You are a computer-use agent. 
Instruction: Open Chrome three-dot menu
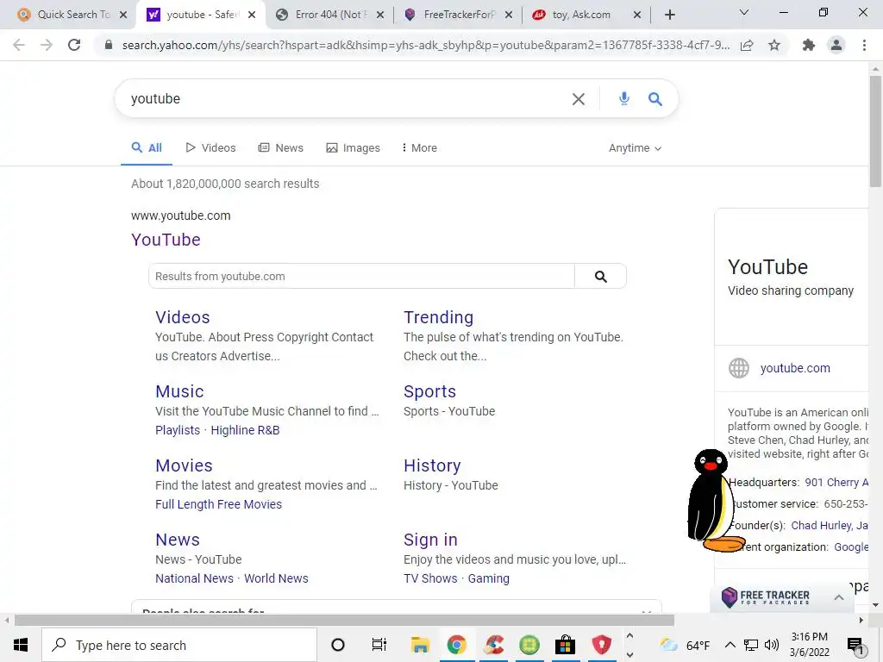[864, 45]
